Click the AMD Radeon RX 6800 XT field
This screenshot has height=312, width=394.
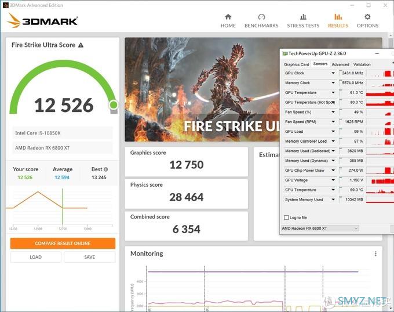tap(63, 148)
